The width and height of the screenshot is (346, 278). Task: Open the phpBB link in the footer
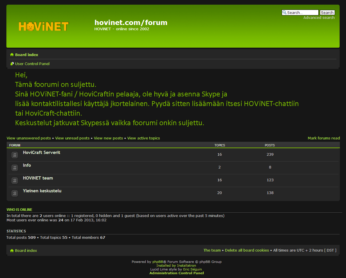click(x=158, y=262)
